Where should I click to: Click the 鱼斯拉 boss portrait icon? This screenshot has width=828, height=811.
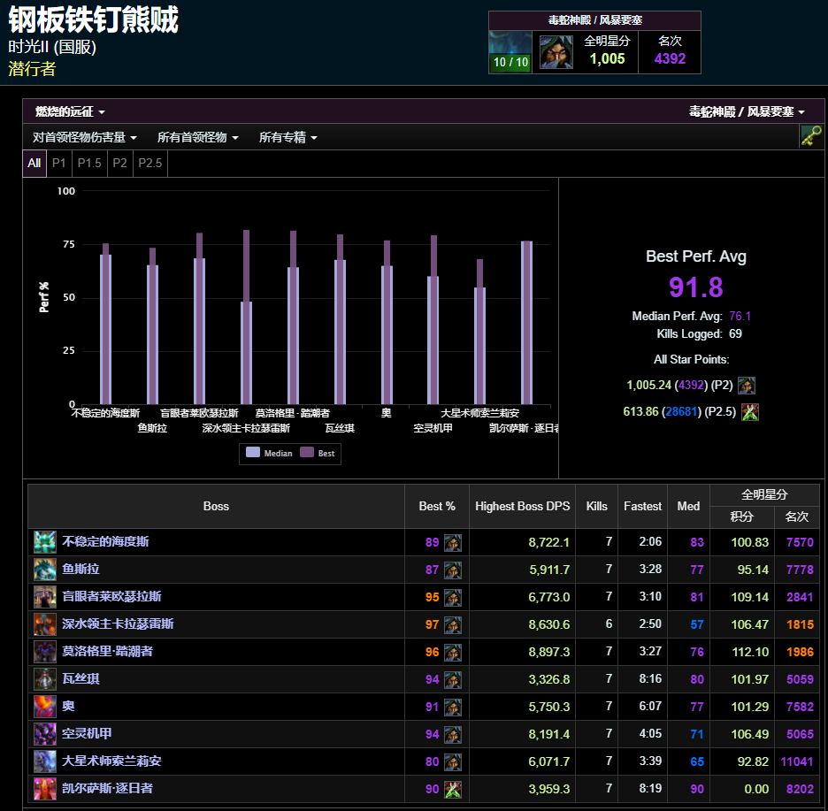click(x=44, y=570)
